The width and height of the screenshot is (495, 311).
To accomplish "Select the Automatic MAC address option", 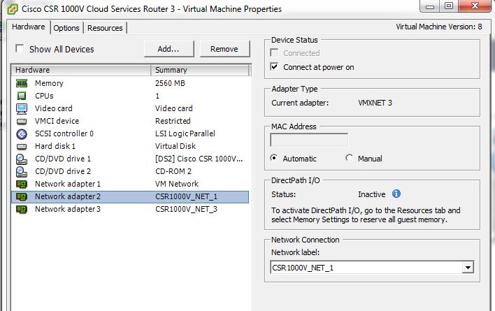I will point(274,158).
